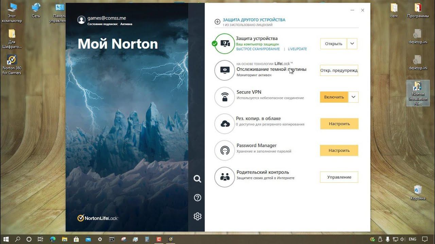The width and height of the screenshot is (435, 244).
Task: Click Управление for parental control
Action: pyautogui.click(x=339, y=177)
